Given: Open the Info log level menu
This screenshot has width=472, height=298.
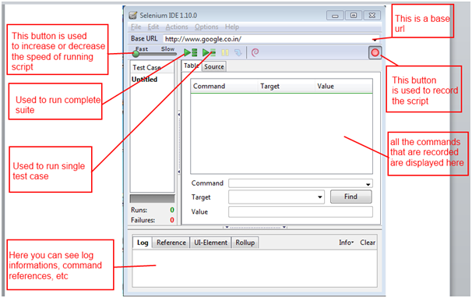Looking at the screenshot, I should pyautogui.click(x=346, y=243).
